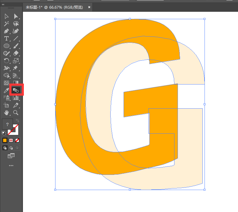The width and height of the screenshot is (238, 212).
Task: Enable Draw Inside mode
Action: pyautogui.click(x=17, y=148)
